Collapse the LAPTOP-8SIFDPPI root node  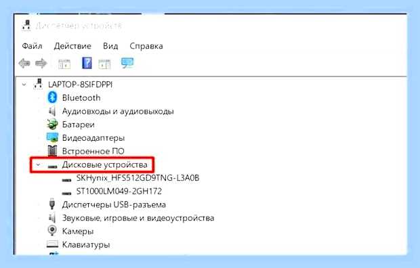tap(24, 85)
